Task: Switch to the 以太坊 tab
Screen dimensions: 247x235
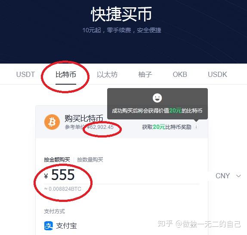Action: (x=107, y=74)
